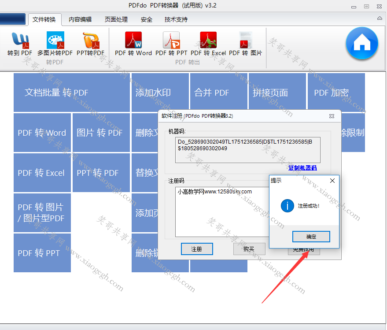Close the PDFdo converter window

[380, 7]
